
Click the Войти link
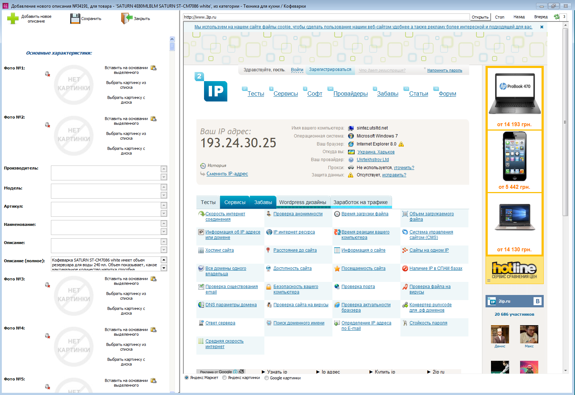[x=297, y=70]
